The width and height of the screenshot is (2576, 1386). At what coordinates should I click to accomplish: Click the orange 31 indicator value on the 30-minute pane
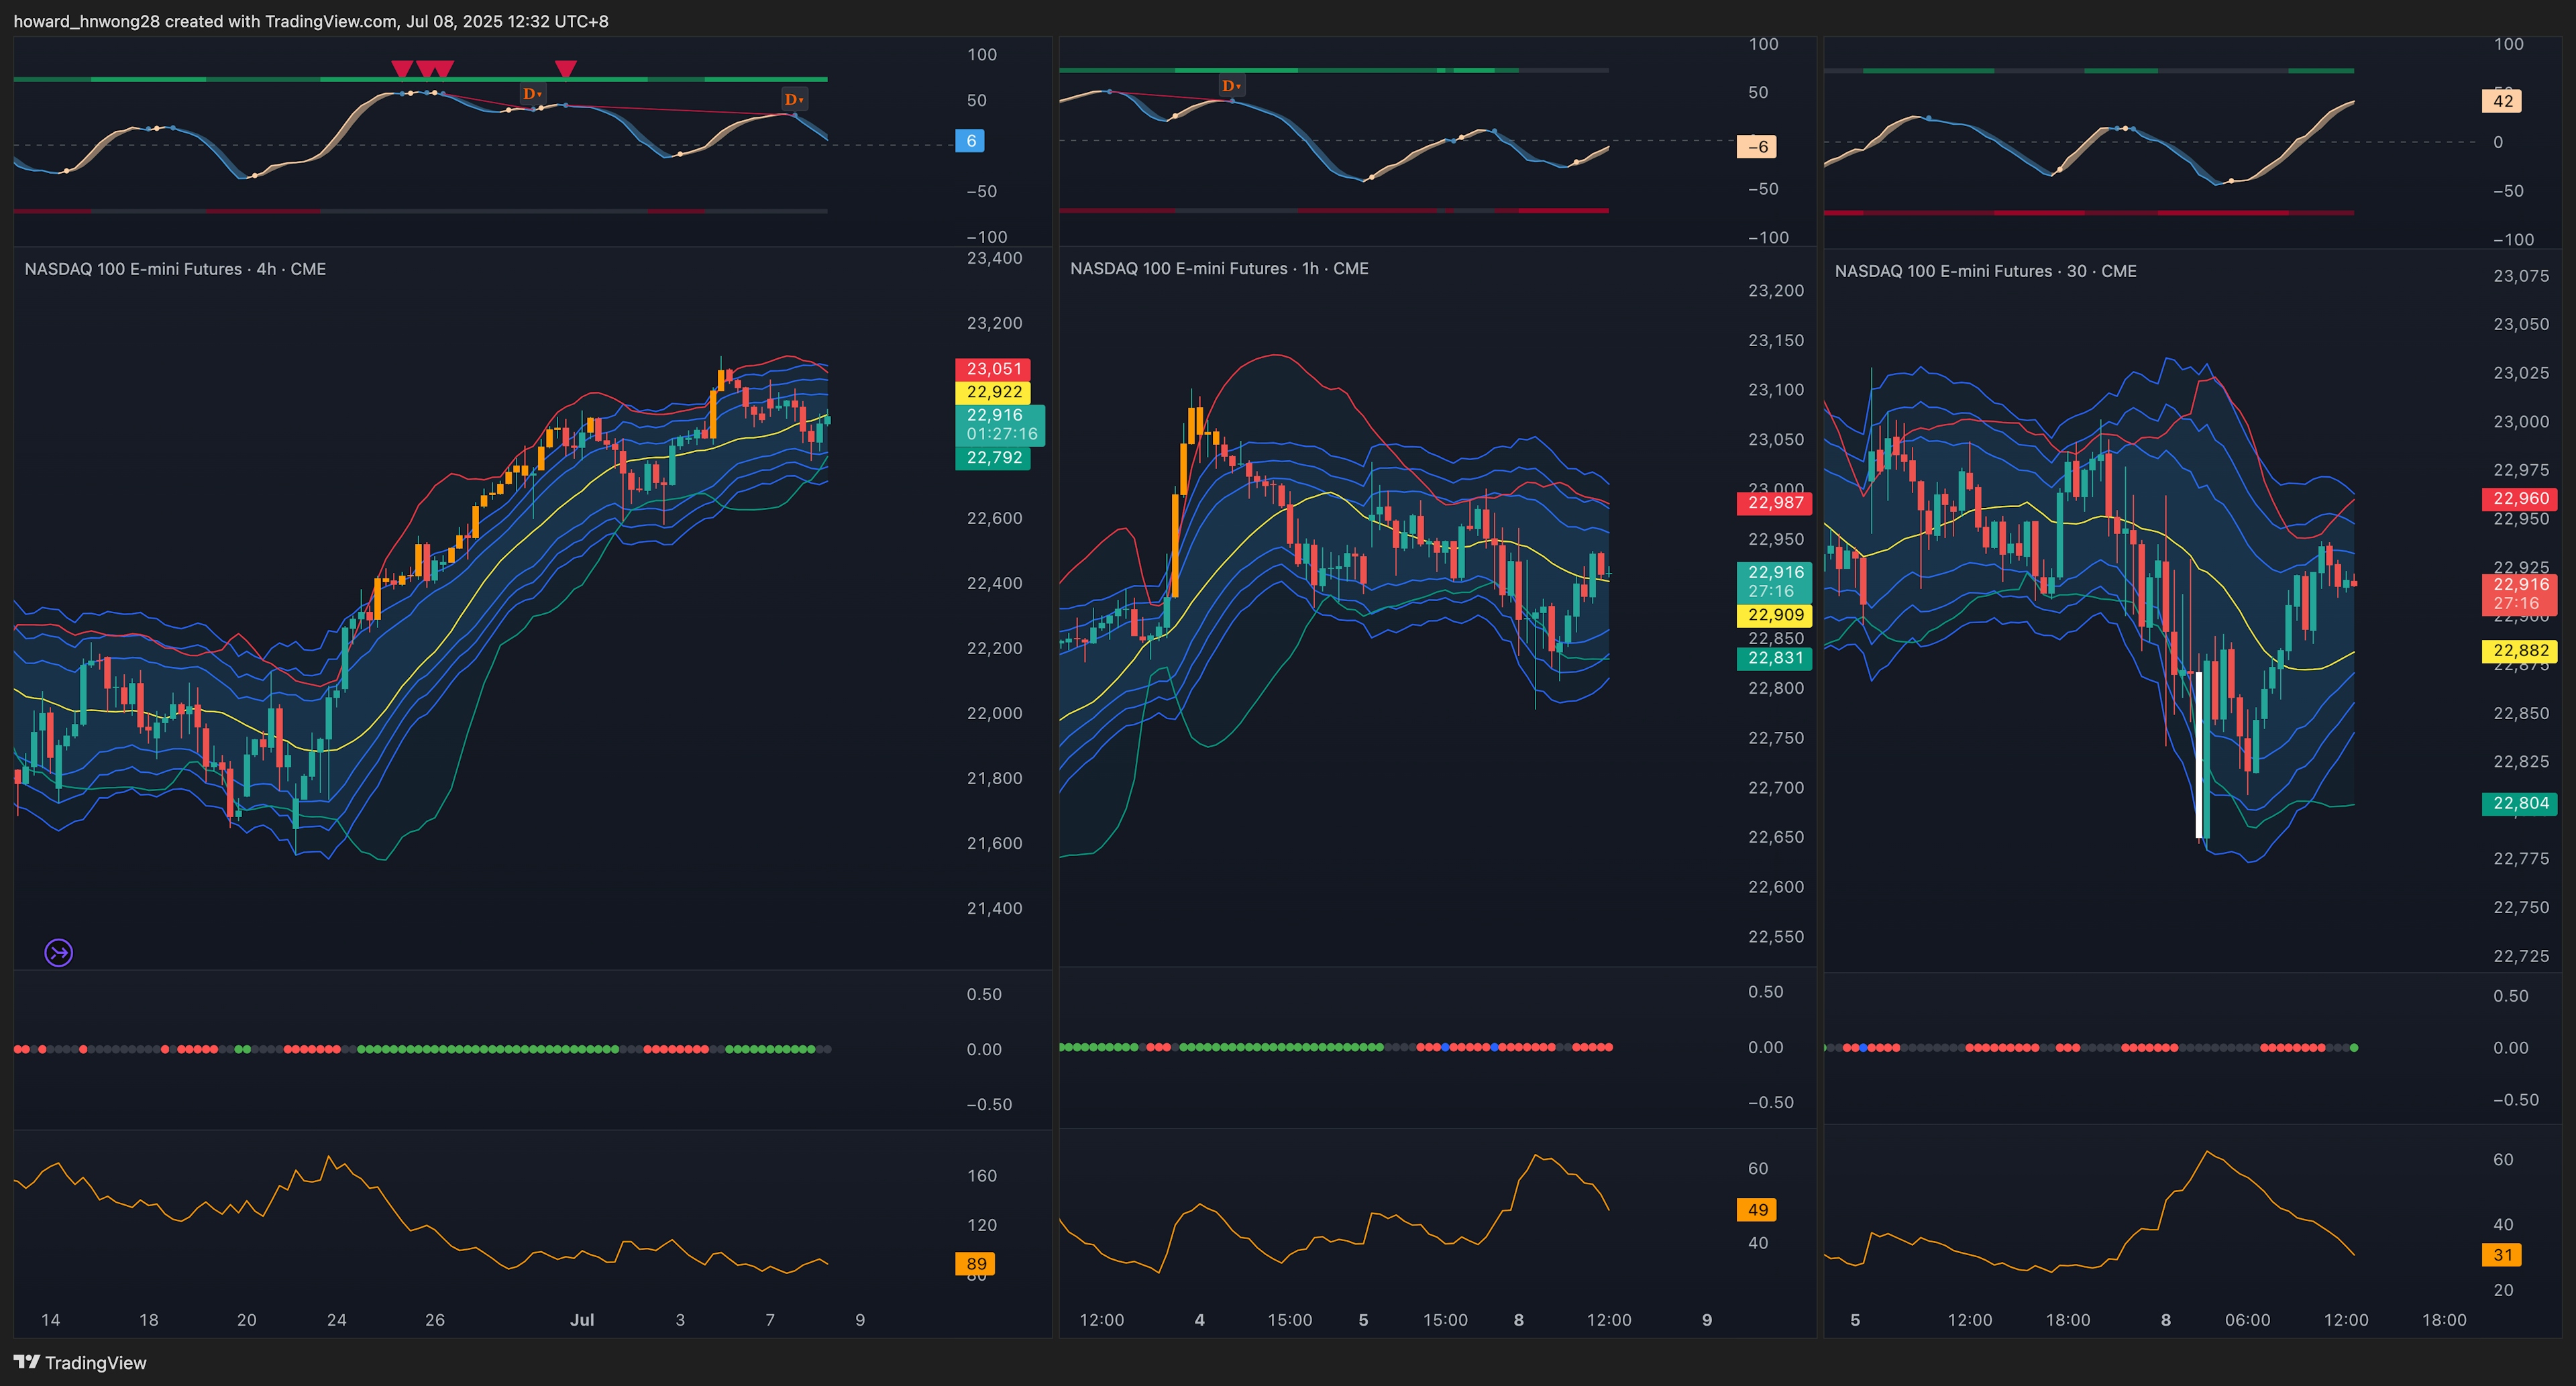click(2502, 1255)
